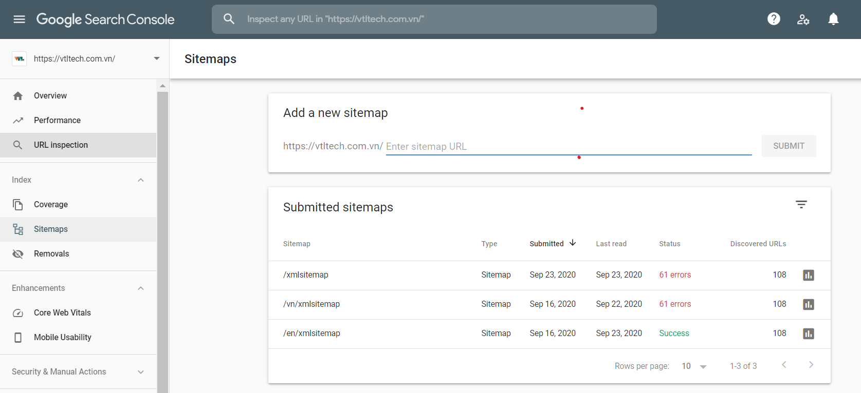Click the 1-3 of 3 pagination text
The image size is (861, 393).
[743, 366]
